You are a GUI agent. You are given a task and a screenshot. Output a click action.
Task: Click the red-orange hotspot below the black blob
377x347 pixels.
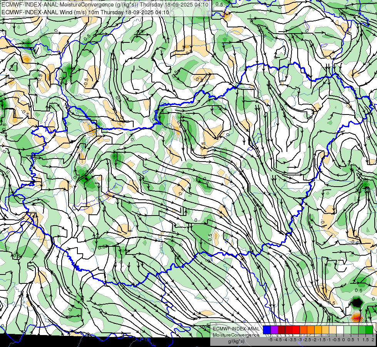(357, 317)
